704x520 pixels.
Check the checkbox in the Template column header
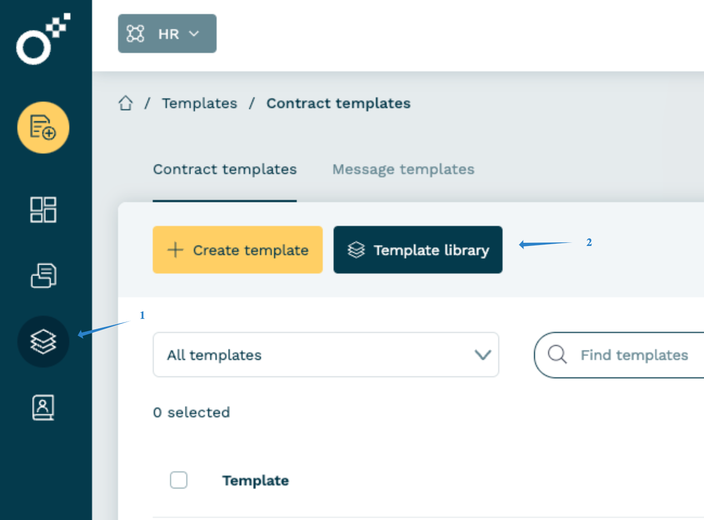179,480
